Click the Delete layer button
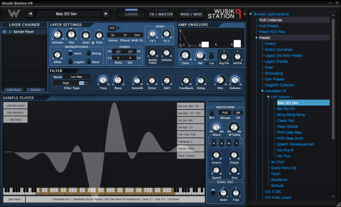Screen dimensions: 341x207 [36, 90]
